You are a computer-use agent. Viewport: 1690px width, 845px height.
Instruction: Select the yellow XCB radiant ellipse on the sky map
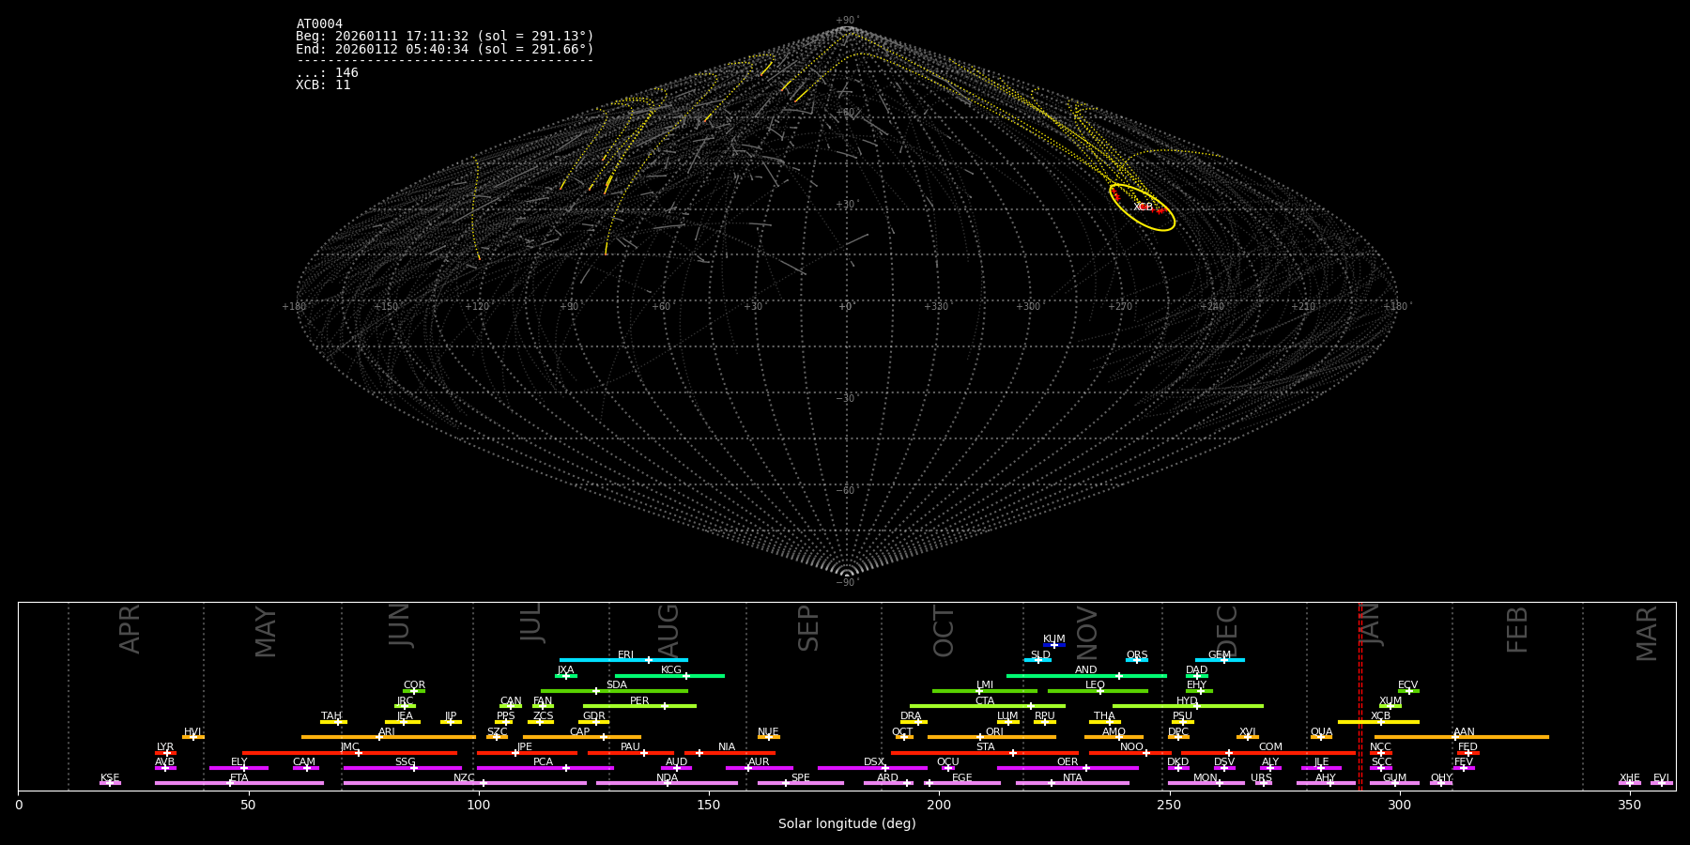[1142, 207]
